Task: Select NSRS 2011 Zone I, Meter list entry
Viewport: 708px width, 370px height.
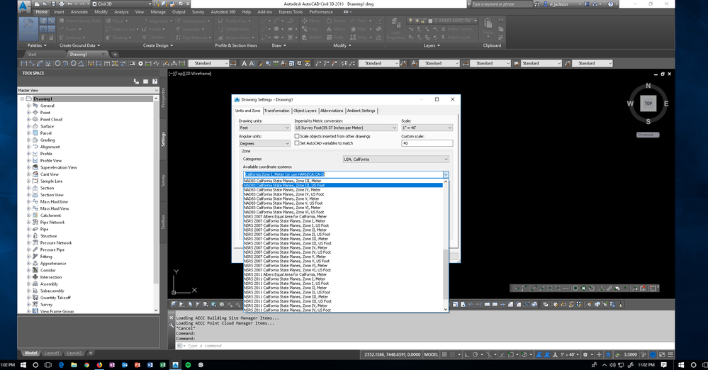Action: (343, 279)
